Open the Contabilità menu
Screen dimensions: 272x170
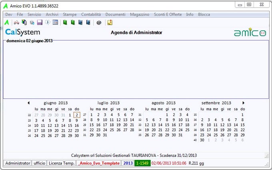click(x=91, y=14)
